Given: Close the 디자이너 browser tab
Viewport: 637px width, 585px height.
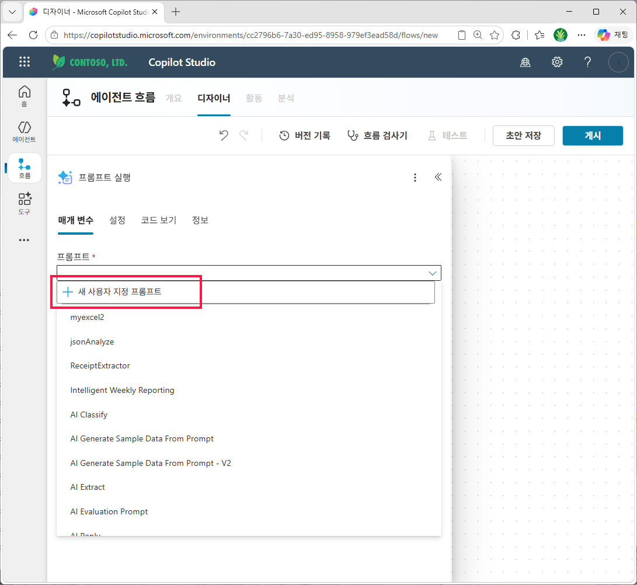Looking at the screenshot, I should coord(155,12).
